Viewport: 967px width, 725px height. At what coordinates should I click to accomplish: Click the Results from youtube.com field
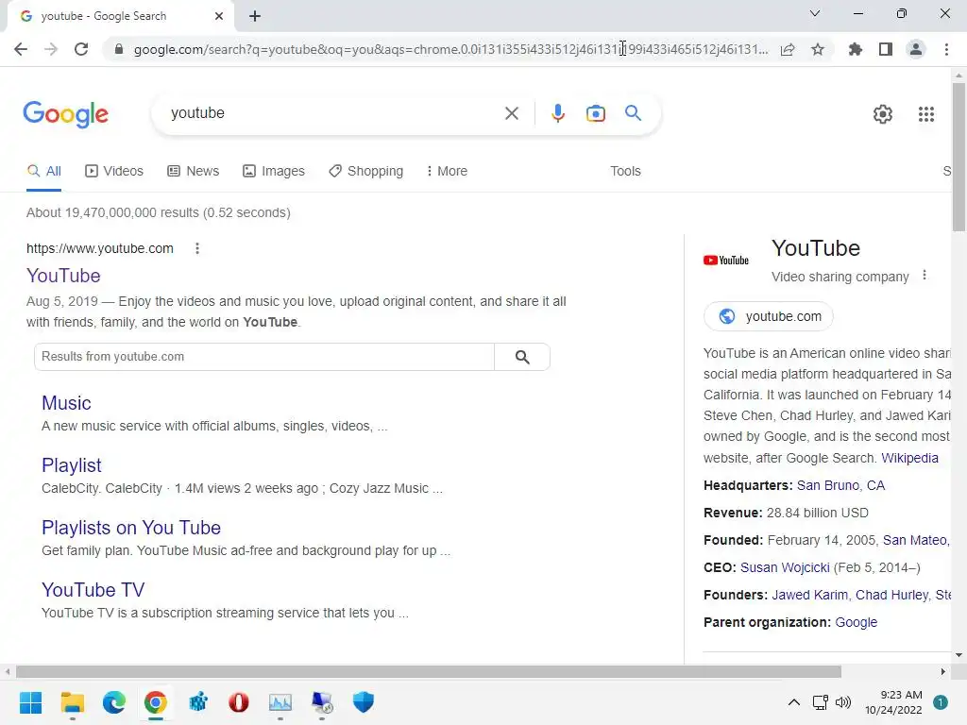pos(264,357)
